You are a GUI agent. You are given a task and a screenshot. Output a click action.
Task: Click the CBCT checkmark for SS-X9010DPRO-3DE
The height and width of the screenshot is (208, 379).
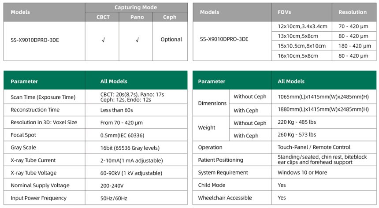pyautogui.click(x=103, y=40)
